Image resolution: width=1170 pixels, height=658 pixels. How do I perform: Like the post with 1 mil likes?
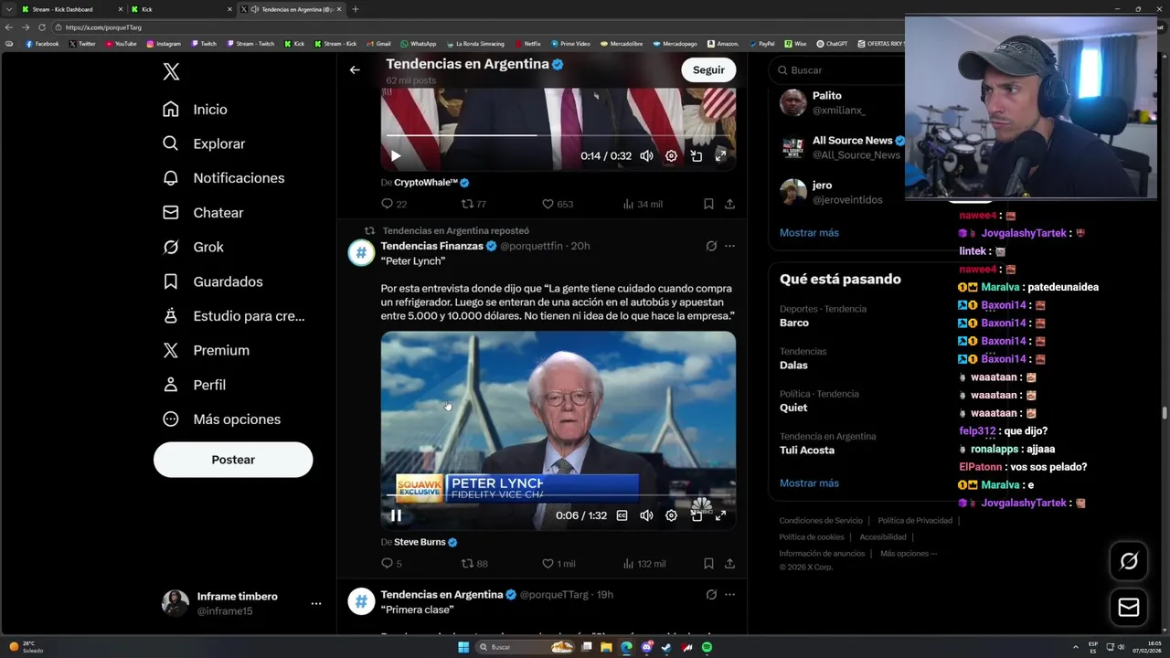558,564
